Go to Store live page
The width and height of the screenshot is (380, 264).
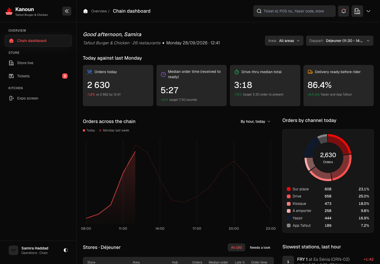click(x=38, y=63)
